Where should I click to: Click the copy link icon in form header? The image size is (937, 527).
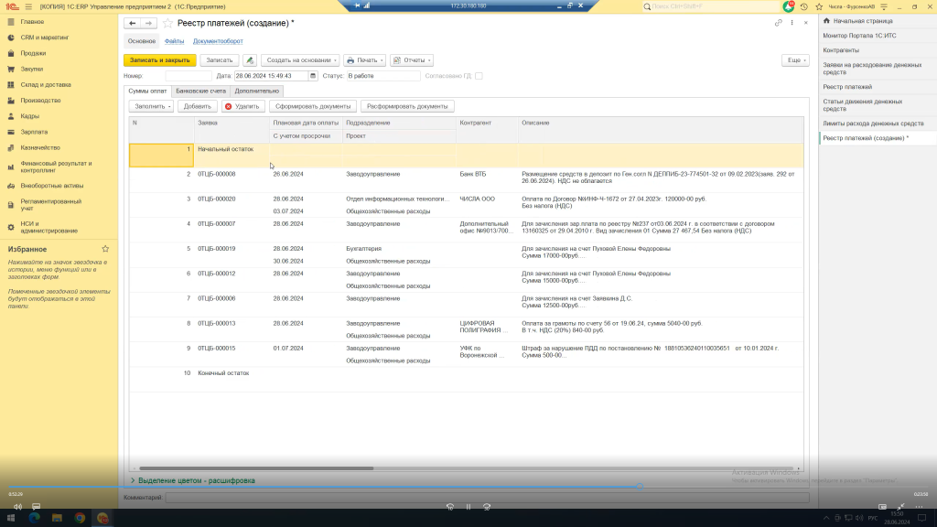click(x=779, y=23)
